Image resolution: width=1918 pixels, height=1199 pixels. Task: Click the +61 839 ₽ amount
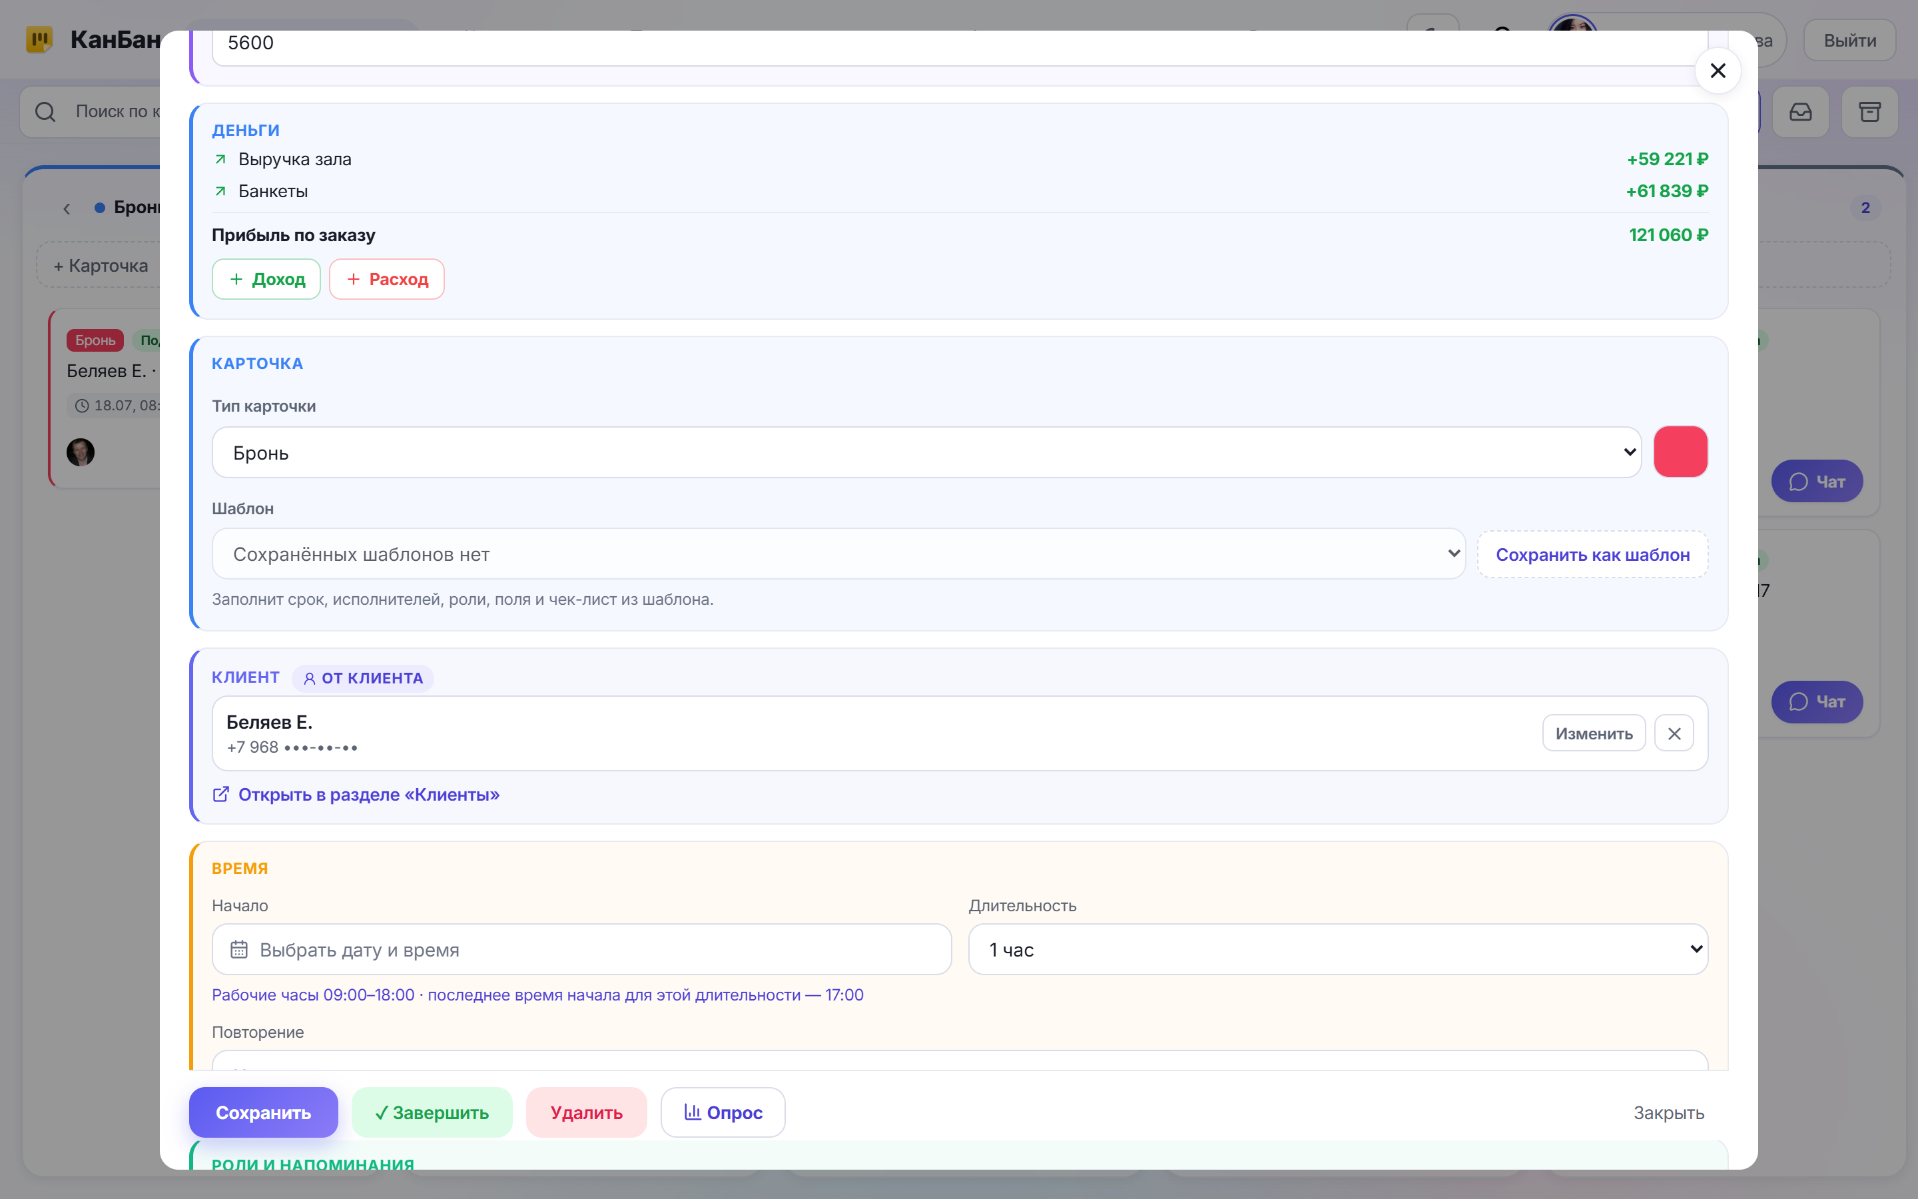[x=1667, y=191]
